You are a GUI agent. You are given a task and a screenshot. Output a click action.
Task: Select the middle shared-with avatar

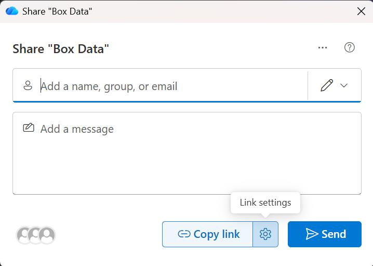click(35, 235)
